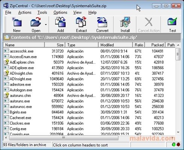Click the ADInsight.chm help file icon

tap(6, 73)
